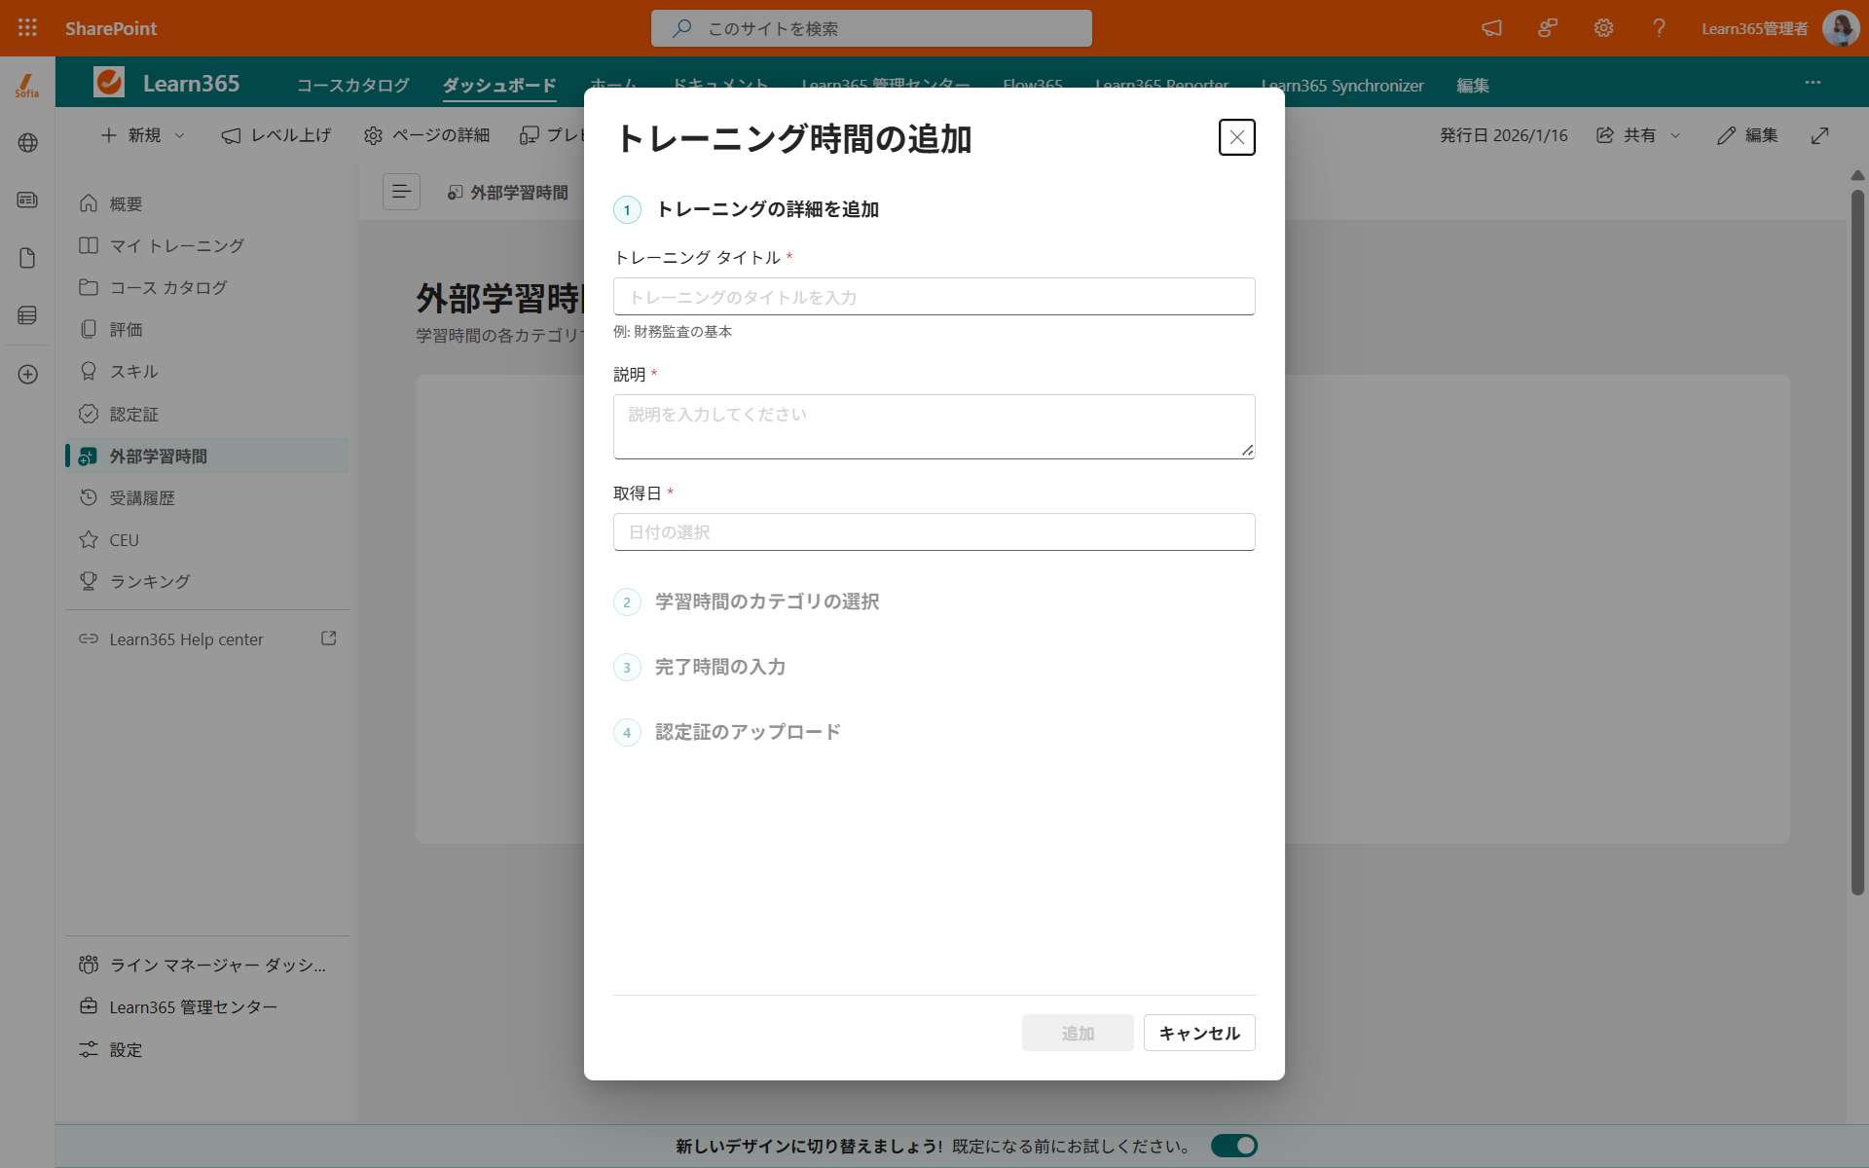
Task: Open the globe sites icon in app bar
Action: pos(27,143)
